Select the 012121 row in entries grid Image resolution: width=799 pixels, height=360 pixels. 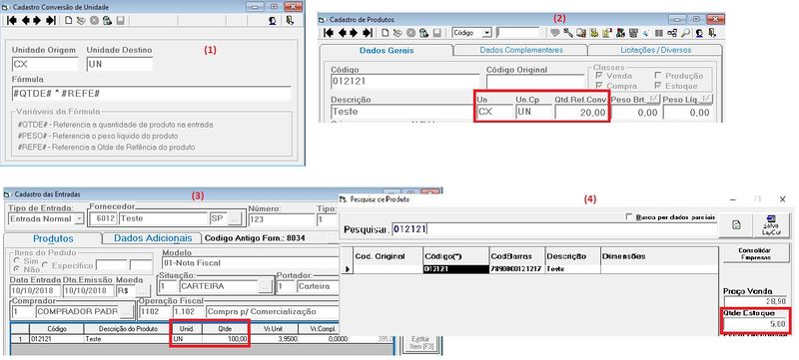[x=202, y=339]
